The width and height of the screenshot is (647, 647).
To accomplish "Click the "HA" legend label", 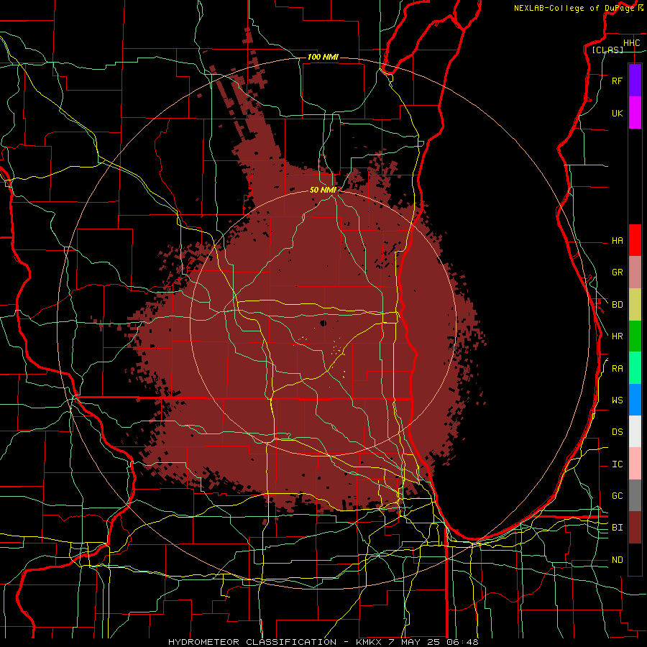I will pyautogui.click(x=617, y=241).
